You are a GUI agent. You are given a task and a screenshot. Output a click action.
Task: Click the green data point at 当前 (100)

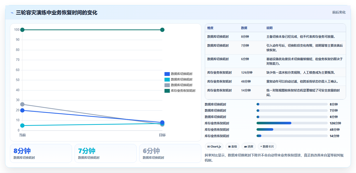click(22, 30)
